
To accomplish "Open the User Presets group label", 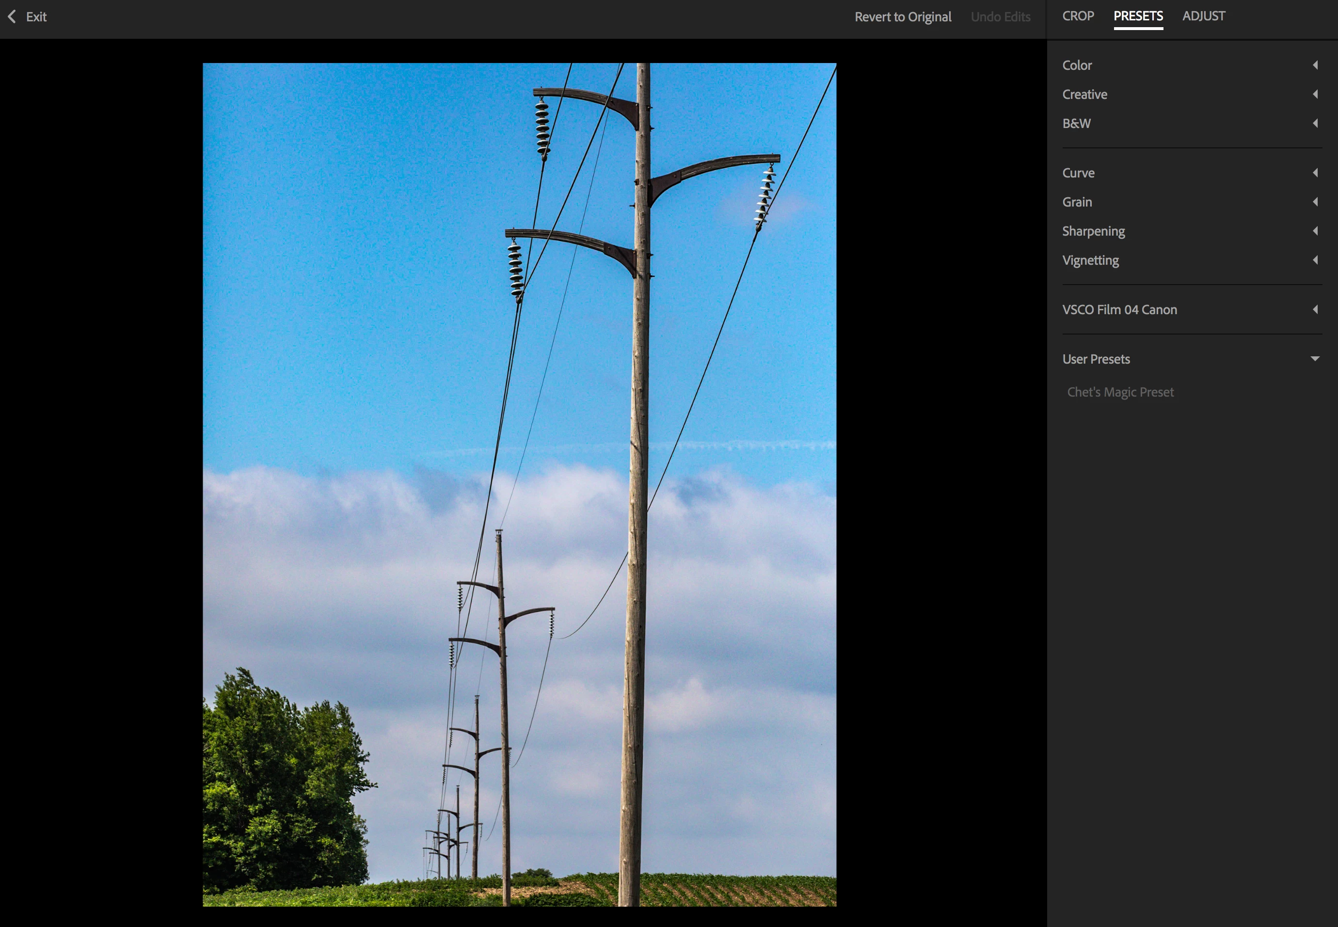I will pyautogui.click(x=1096, y=359).
